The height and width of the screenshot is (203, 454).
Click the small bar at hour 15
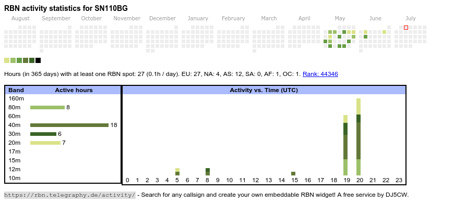click(293, 173)
